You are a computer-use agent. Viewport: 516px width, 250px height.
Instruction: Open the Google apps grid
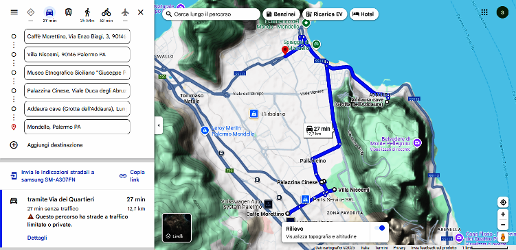pyautogui.click(x=484, y=12)
